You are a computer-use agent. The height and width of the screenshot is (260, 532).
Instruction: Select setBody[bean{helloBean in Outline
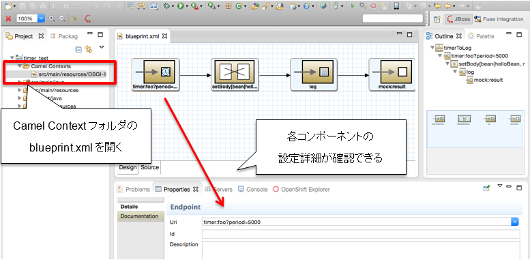[x=487, y=64]
